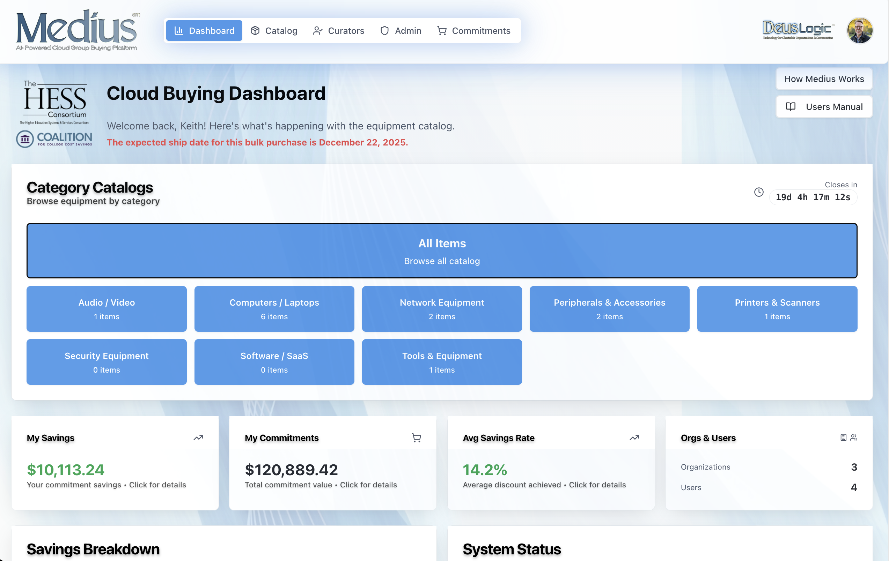This screenshot has height=561, width=889.
Task: Switch to the Curators tab
Action: click(x=339, y=31)
